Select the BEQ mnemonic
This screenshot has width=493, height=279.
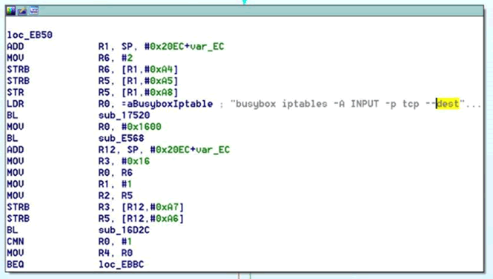[16, 265]
